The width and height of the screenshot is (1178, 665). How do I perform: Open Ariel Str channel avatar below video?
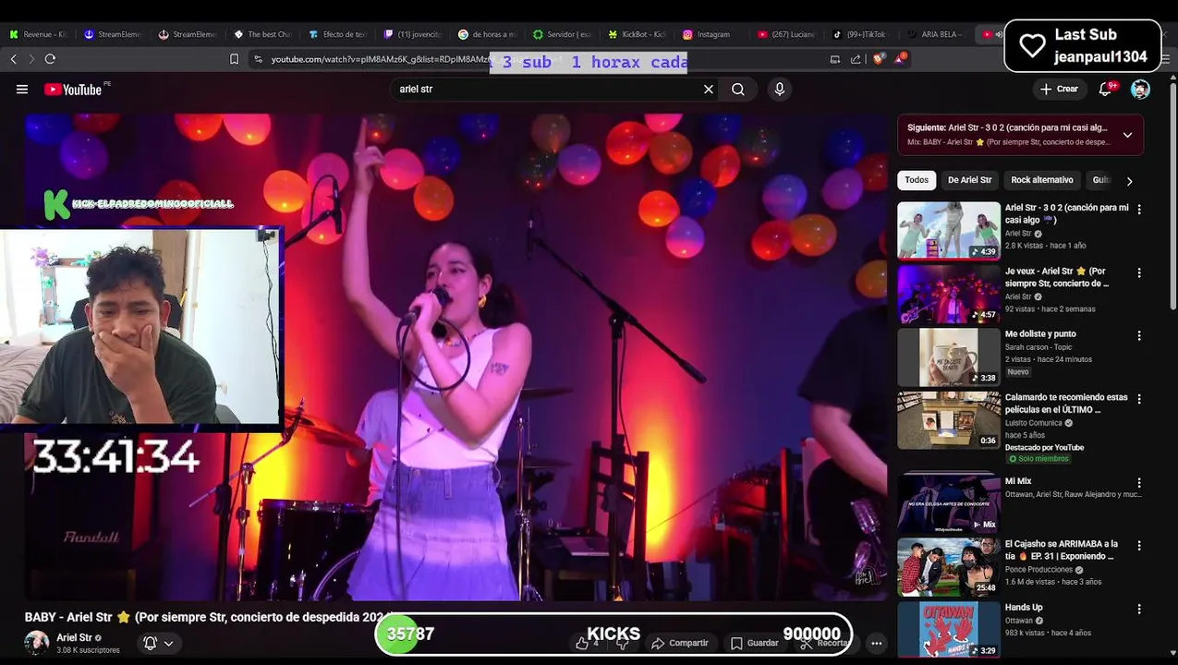[x=37, y=643]
